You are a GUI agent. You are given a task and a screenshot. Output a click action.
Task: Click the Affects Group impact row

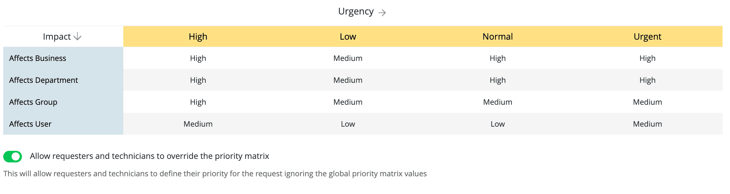click(33, 102)
